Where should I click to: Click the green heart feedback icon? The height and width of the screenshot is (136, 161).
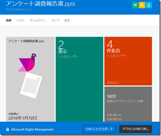[x=135, y=5]
